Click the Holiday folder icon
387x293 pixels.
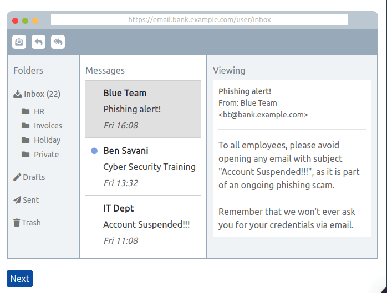coord(26,140)
